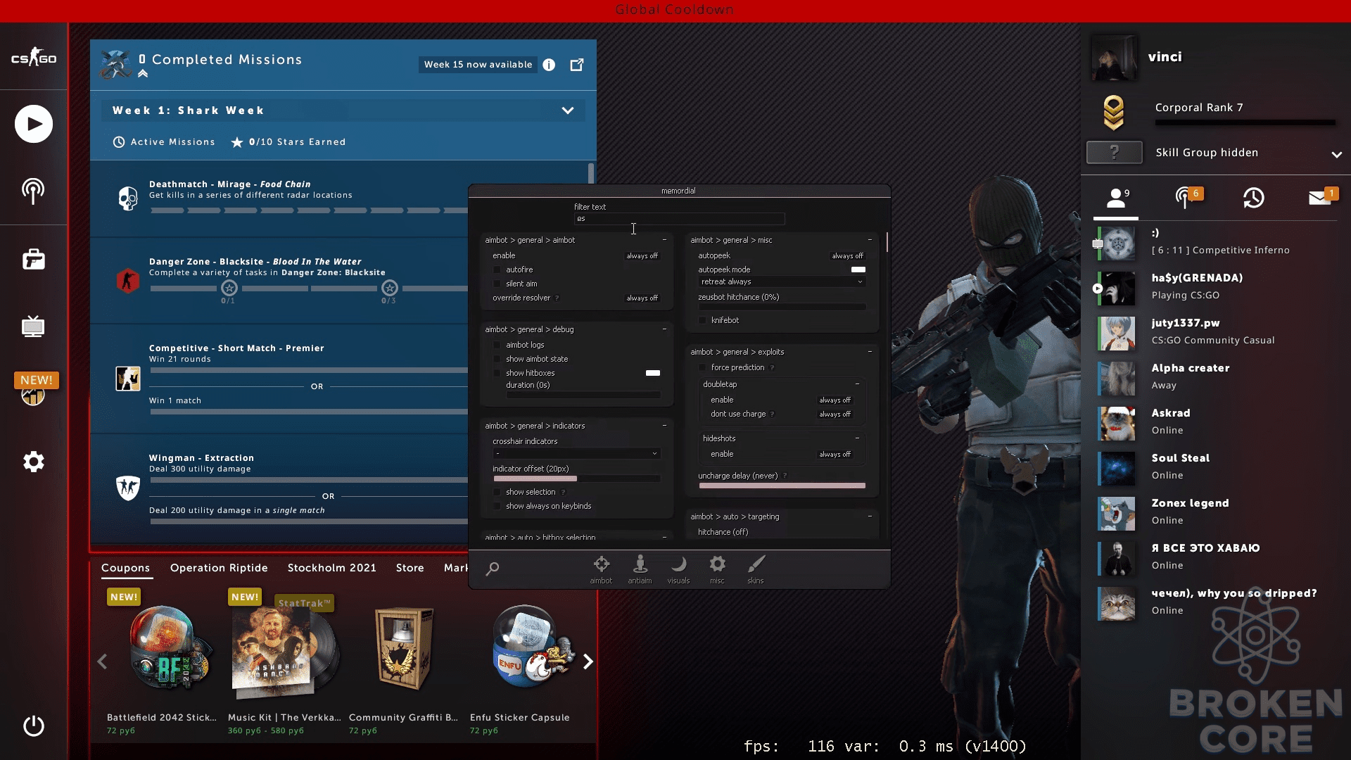Switch to the Coupons tab
This screenshot has height=760, width=1351.
125,568
